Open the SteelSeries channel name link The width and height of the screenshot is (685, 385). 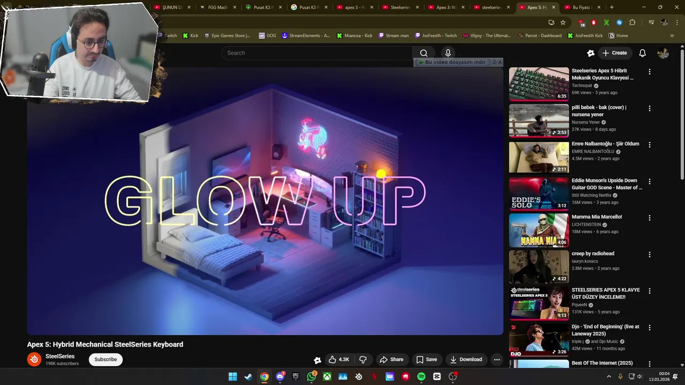[x=60, y=356]
